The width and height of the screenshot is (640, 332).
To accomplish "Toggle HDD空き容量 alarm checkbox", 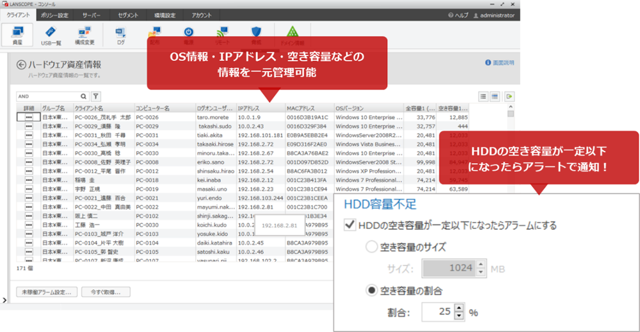I will [350, 225].
